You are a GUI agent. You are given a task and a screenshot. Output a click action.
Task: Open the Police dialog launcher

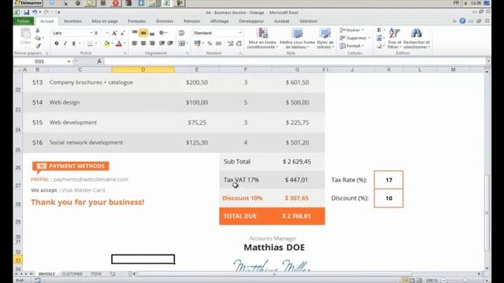(125, 53)
